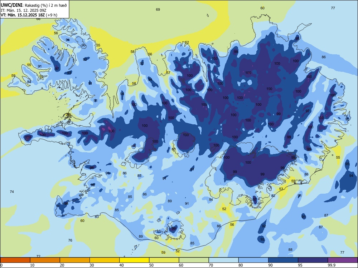Select the navy 95–99.9 legend swatch
This screenshot has width=358, height=268.
tap(313, 260)
